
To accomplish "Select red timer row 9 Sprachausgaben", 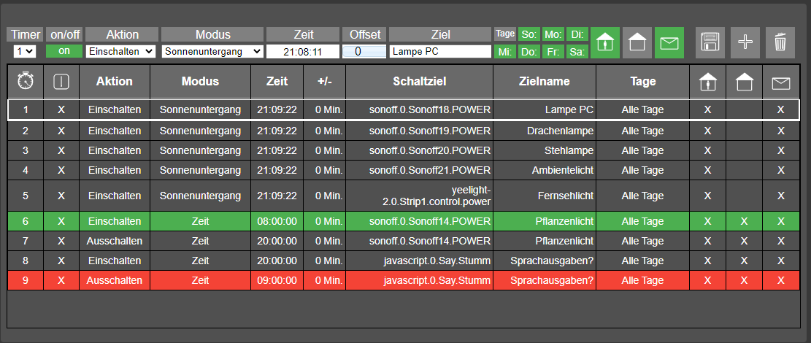I will point(404,280).
